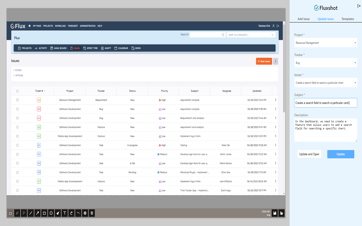Image resolution: width=362 pixels, height=226 pixels.
Task: Select the arrow drawing tool
Action: pyautogui.click(x=38, y=213)
